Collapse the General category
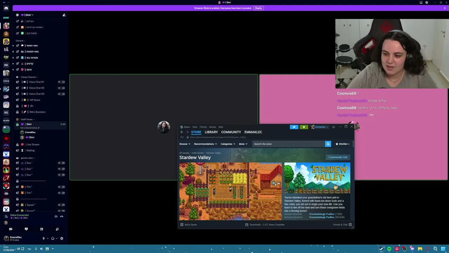Screen dimensions: 449x253 (x=20, y=41)
